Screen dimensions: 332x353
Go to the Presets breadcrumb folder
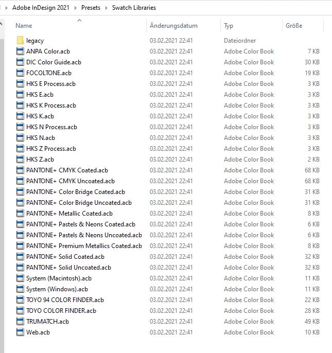91,8
